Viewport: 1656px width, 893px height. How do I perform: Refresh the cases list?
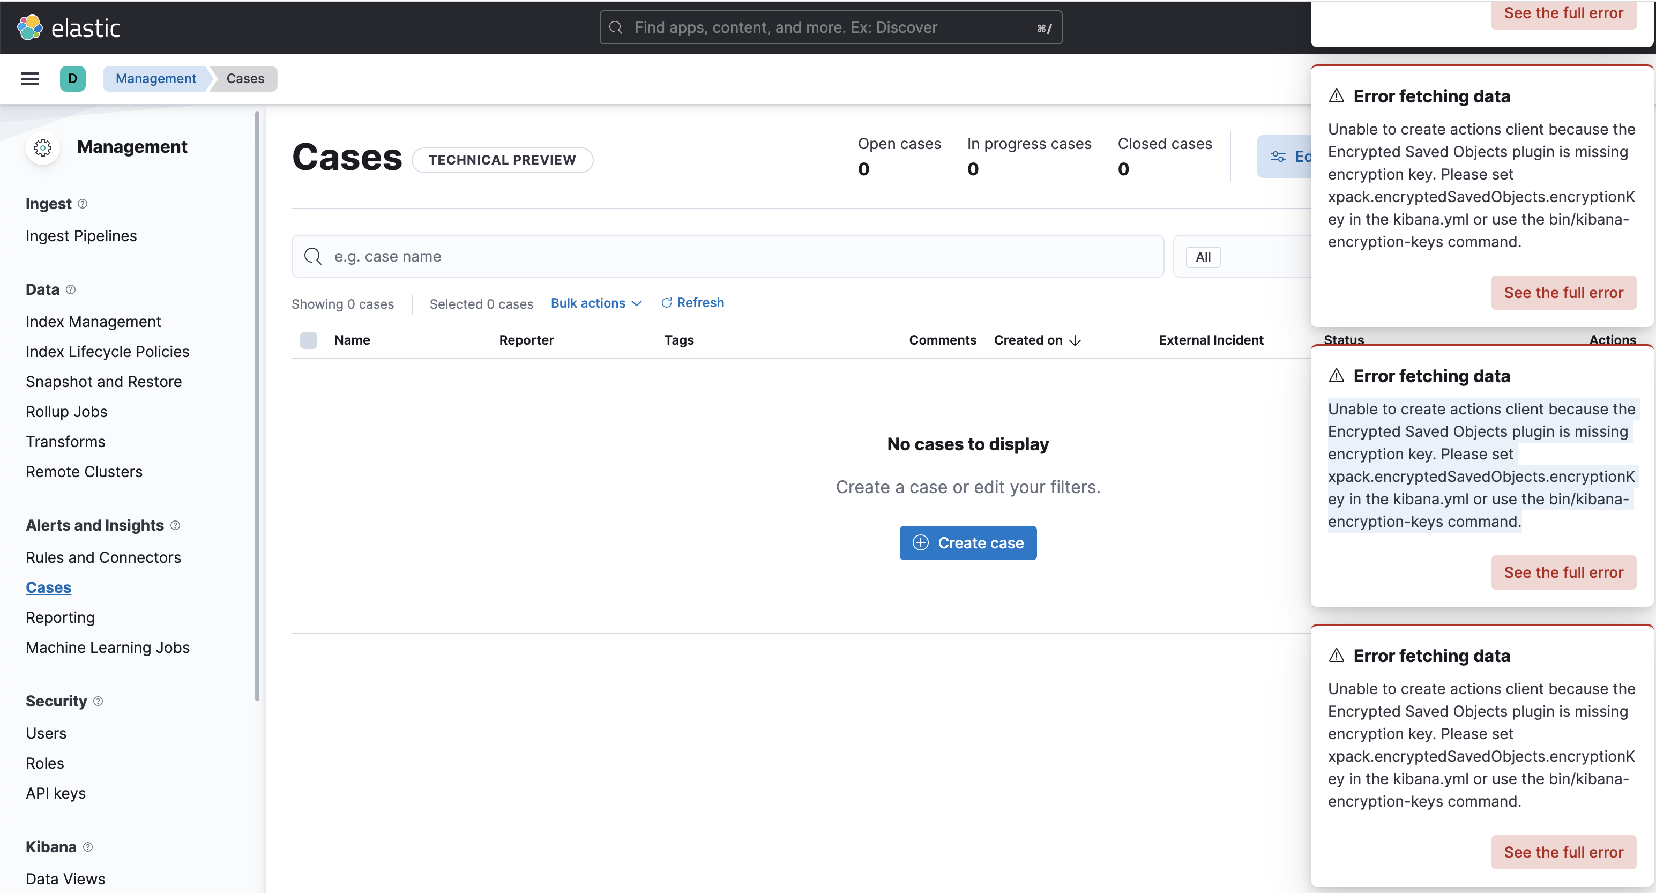(692, 303)
